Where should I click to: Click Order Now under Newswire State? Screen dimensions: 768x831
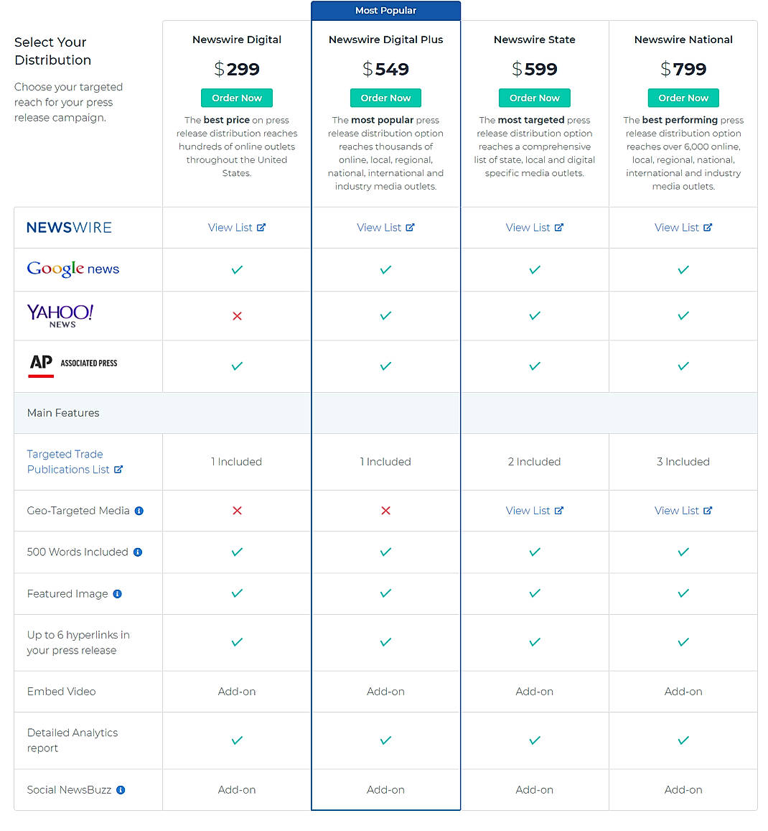point(535,98)
